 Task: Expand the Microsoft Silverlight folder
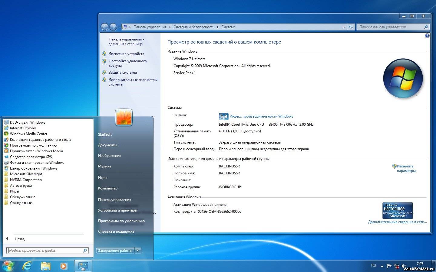[x=23, y=174]
